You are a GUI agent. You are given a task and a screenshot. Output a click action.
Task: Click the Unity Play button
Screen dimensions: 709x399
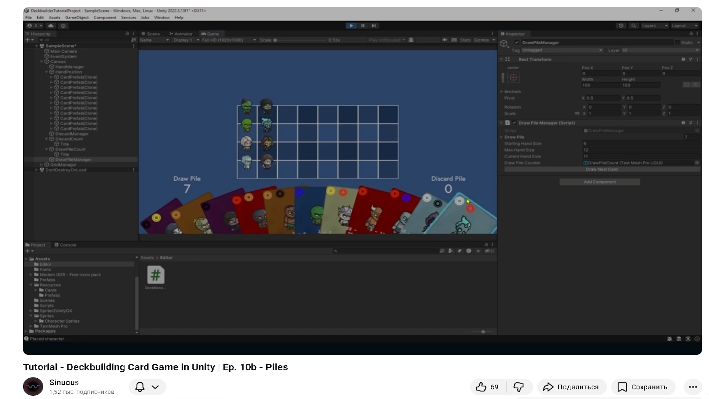351,25
